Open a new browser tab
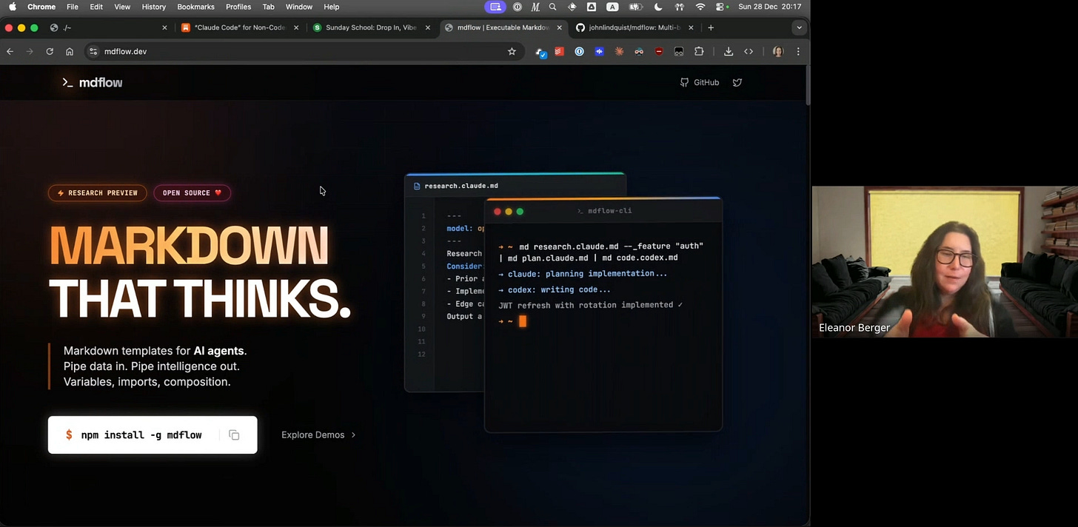 pos(711,28)
